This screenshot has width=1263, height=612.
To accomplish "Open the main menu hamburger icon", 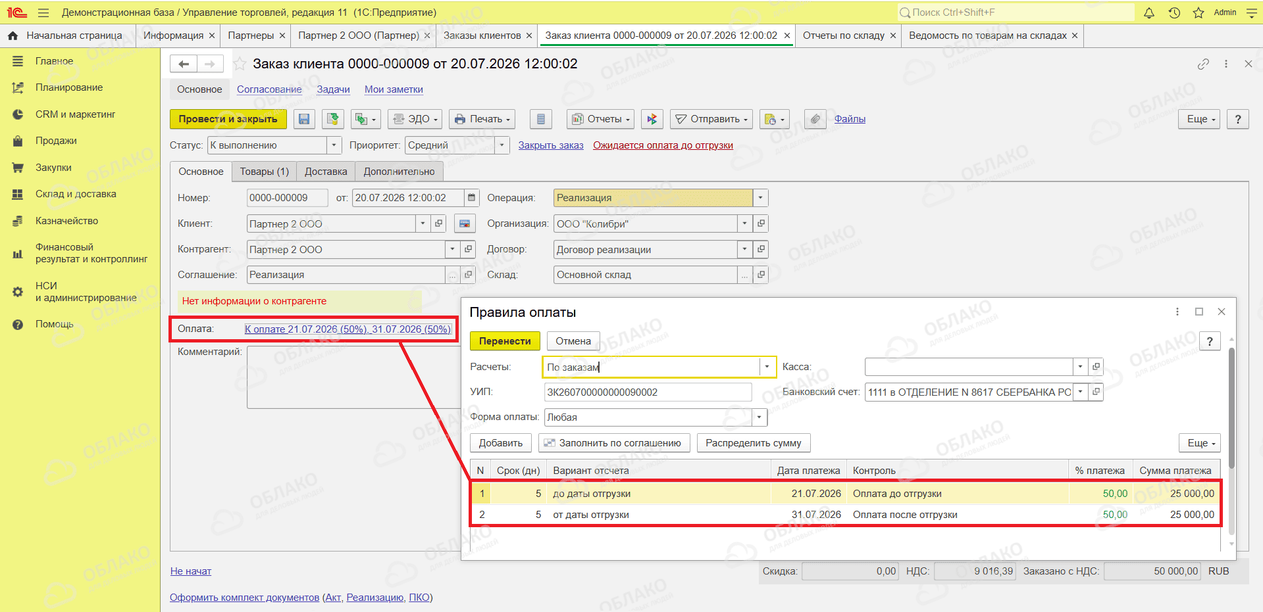I will pos(43,12).
